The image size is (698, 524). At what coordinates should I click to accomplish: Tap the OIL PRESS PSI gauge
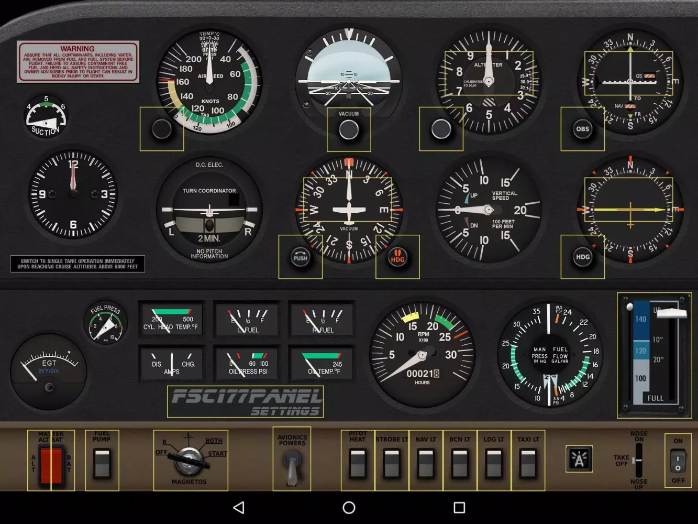pyautogui.click(x=248, y=363)
